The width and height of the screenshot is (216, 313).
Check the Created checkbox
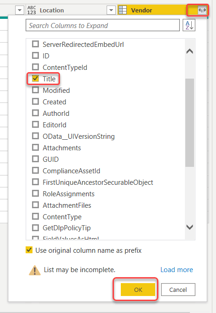pyautogui.click(x=36, y=102)
